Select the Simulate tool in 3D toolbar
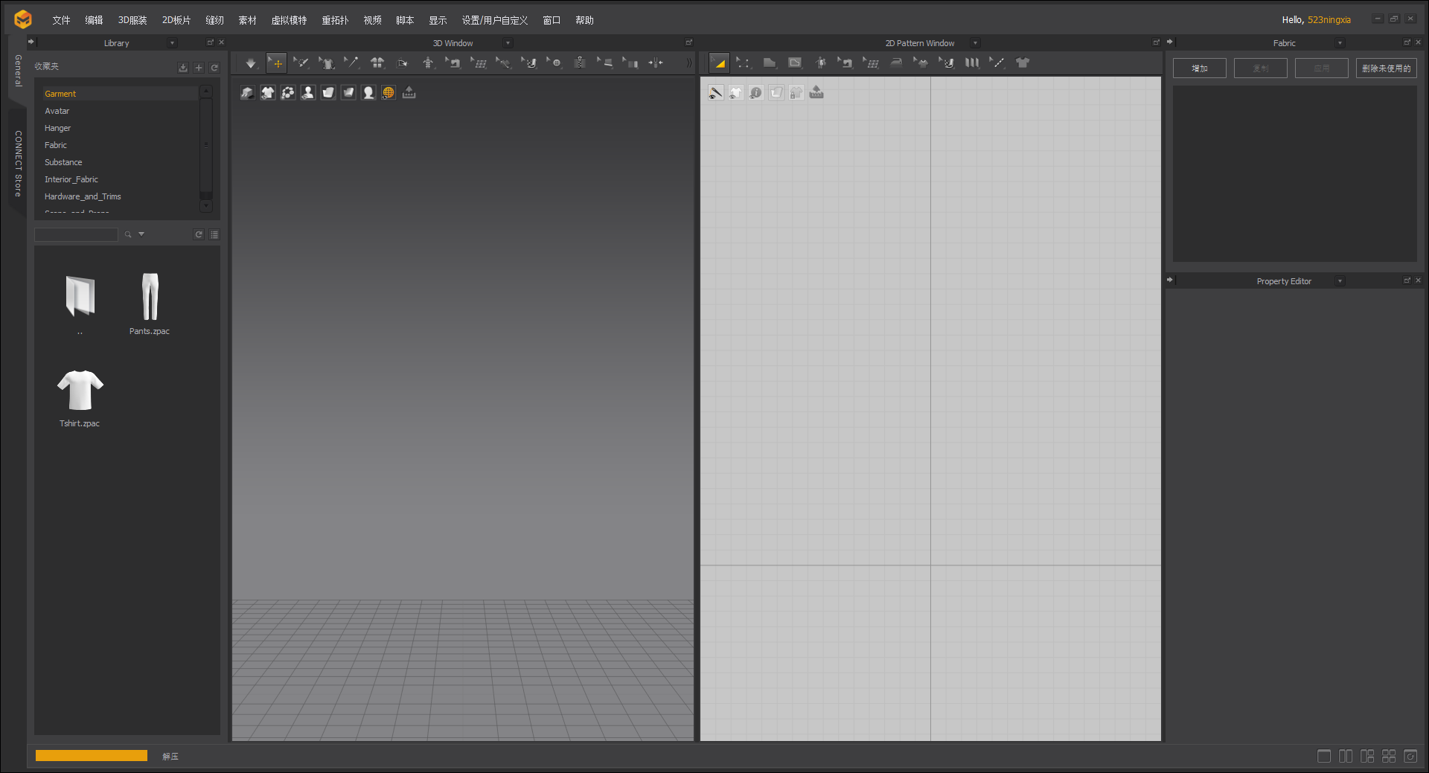The image size is (1429, 773). tap(251, 62)
